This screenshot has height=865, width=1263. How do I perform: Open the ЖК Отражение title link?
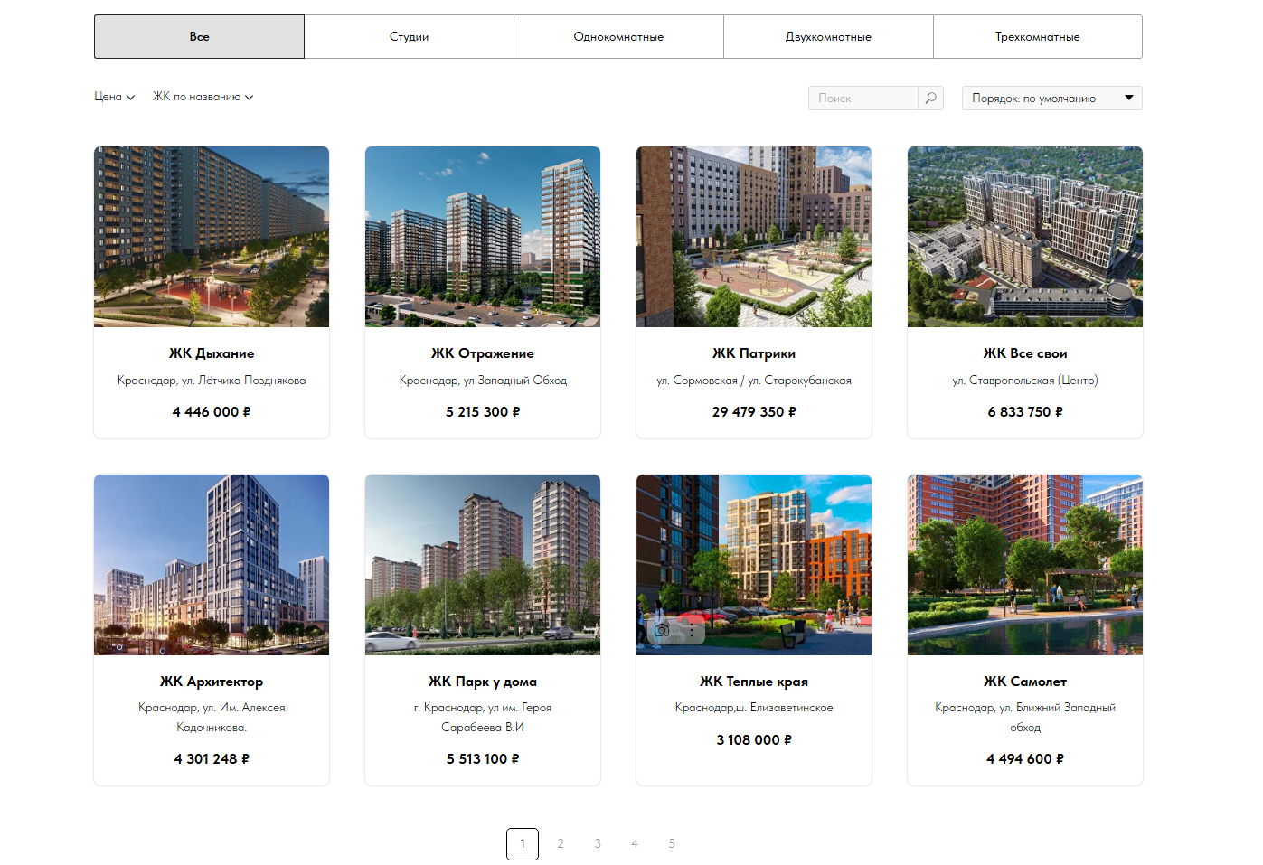click(x=483, y=353)
